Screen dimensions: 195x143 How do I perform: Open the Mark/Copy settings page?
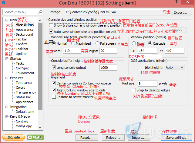pos(24,126)
